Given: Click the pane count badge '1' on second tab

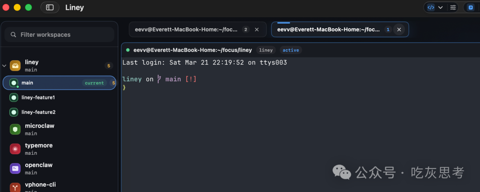Looking at the screenshot, I should (388, 30).
